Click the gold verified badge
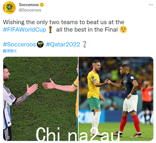 pos(42,5)
